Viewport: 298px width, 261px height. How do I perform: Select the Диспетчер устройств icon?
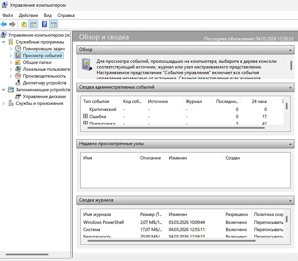tap(18, 83)
